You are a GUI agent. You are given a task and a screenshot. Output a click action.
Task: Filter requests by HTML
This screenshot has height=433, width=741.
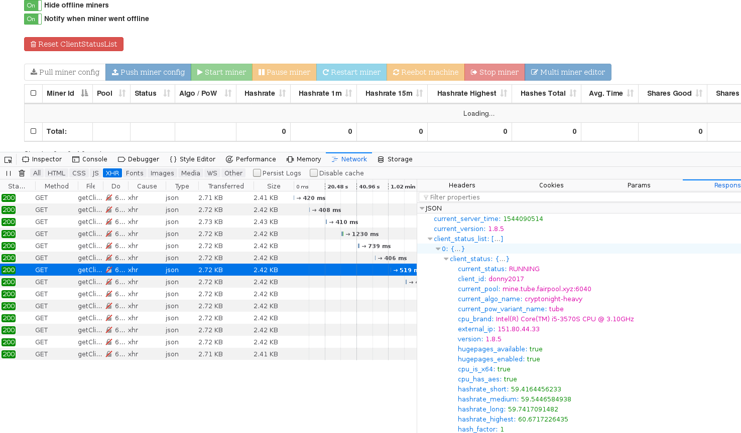coord(56,173)
